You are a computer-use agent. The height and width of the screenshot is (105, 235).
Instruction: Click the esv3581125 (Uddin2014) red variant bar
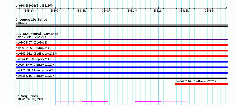tap(121, 51)
